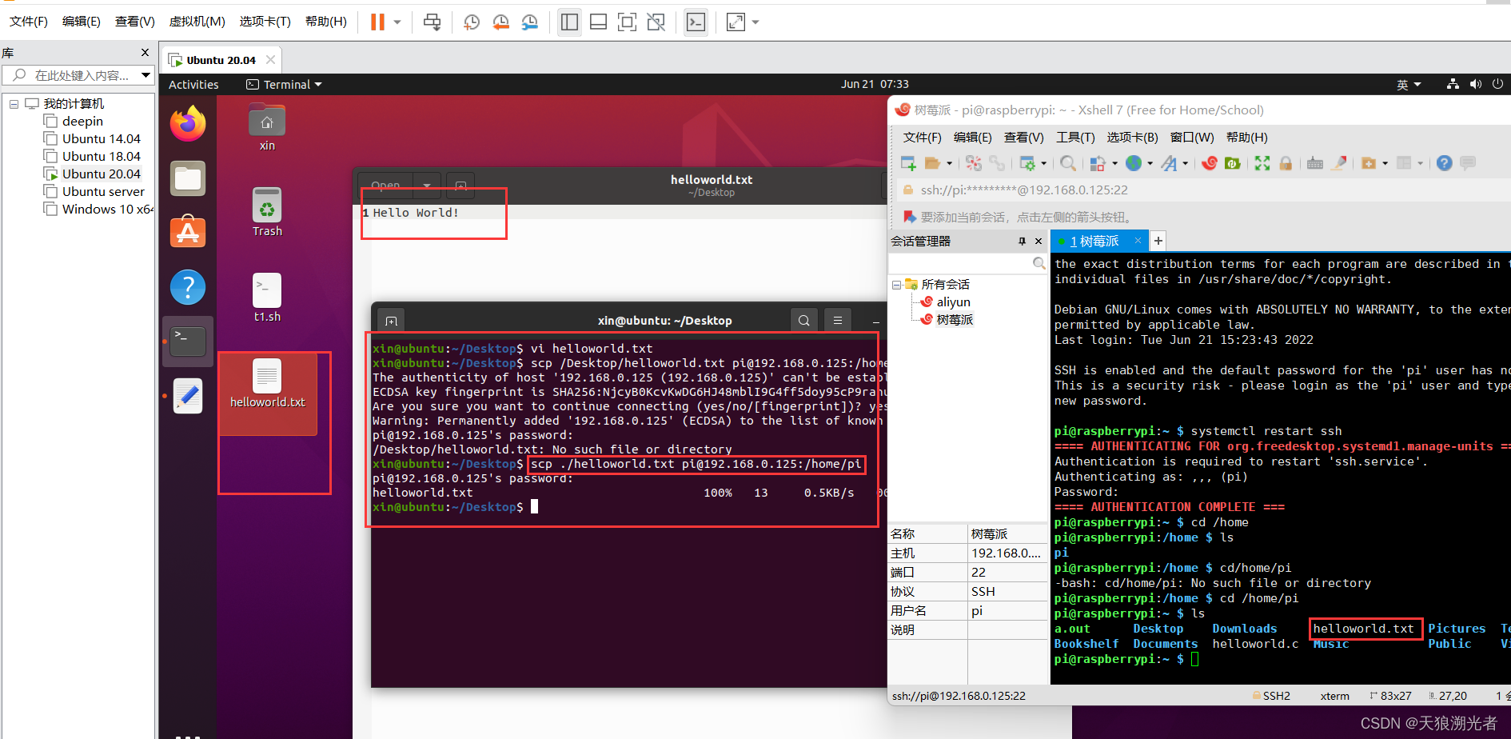Click the Xshell font icon
Viewport: 1511px width, 739px height.
[x=1169, y=163]
